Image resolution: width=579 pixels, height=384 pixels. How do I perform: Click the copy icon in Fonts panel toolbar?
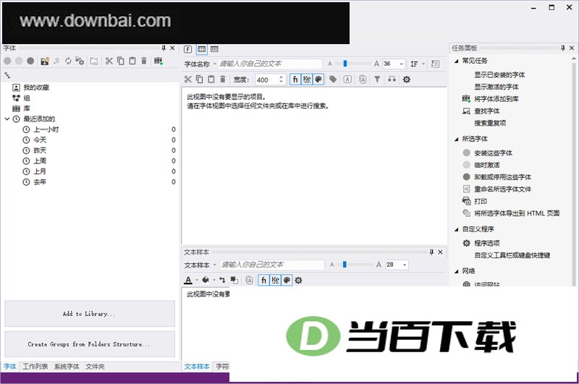(x=121, y=61)
